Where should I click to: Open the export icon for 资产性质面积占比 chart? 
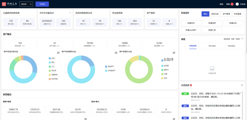click(116, 53)
